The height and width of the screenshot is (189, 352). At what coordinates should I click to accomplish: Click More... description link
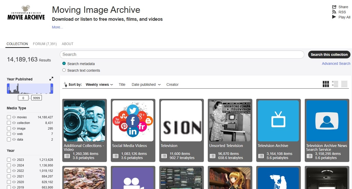point(57,27)
